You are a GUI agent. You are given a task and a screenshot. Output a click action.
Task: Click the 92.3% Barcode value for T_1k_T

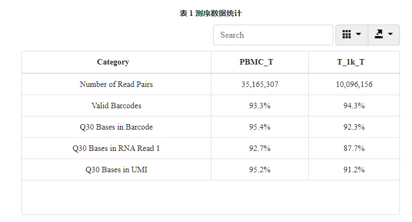click(x=354, y=127)
